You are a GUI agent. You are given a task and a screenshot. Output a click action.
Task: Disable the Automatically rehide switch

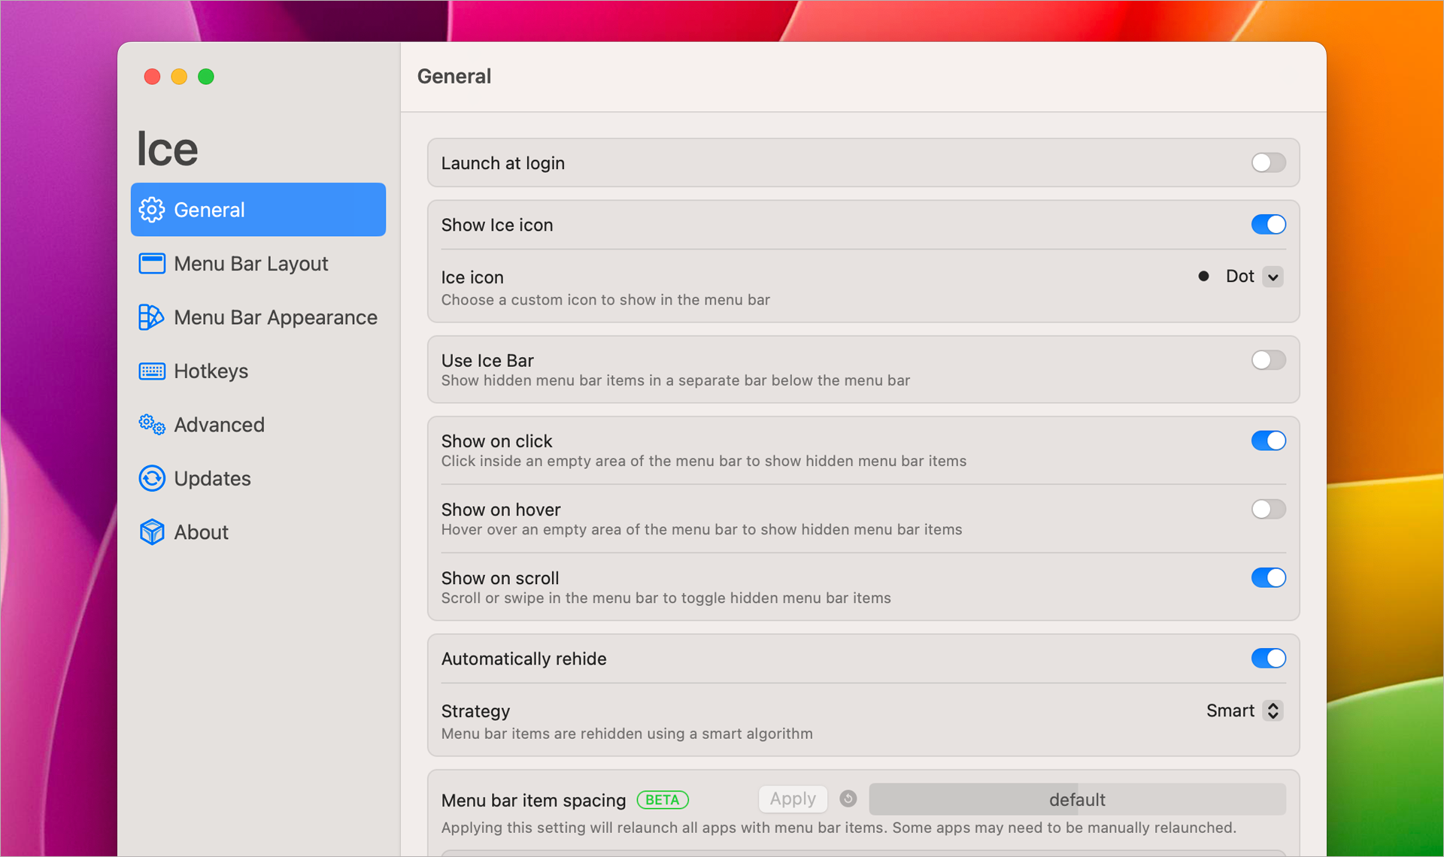[1268, 659]
